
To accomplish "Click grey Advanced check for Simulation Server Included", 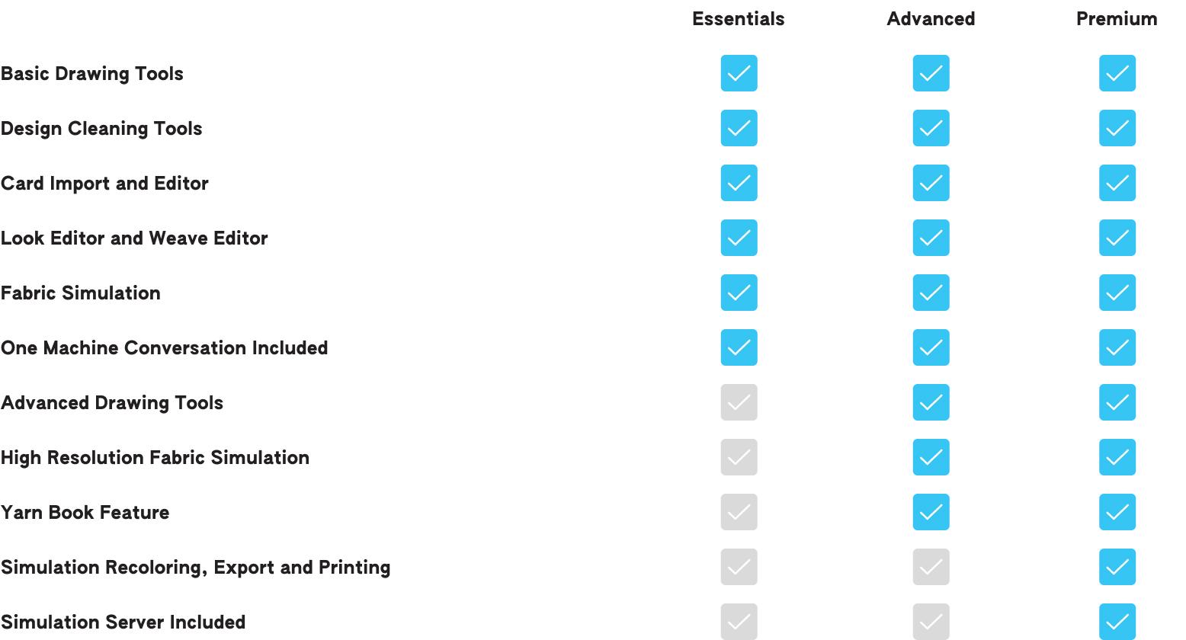I will pos(931,622).
